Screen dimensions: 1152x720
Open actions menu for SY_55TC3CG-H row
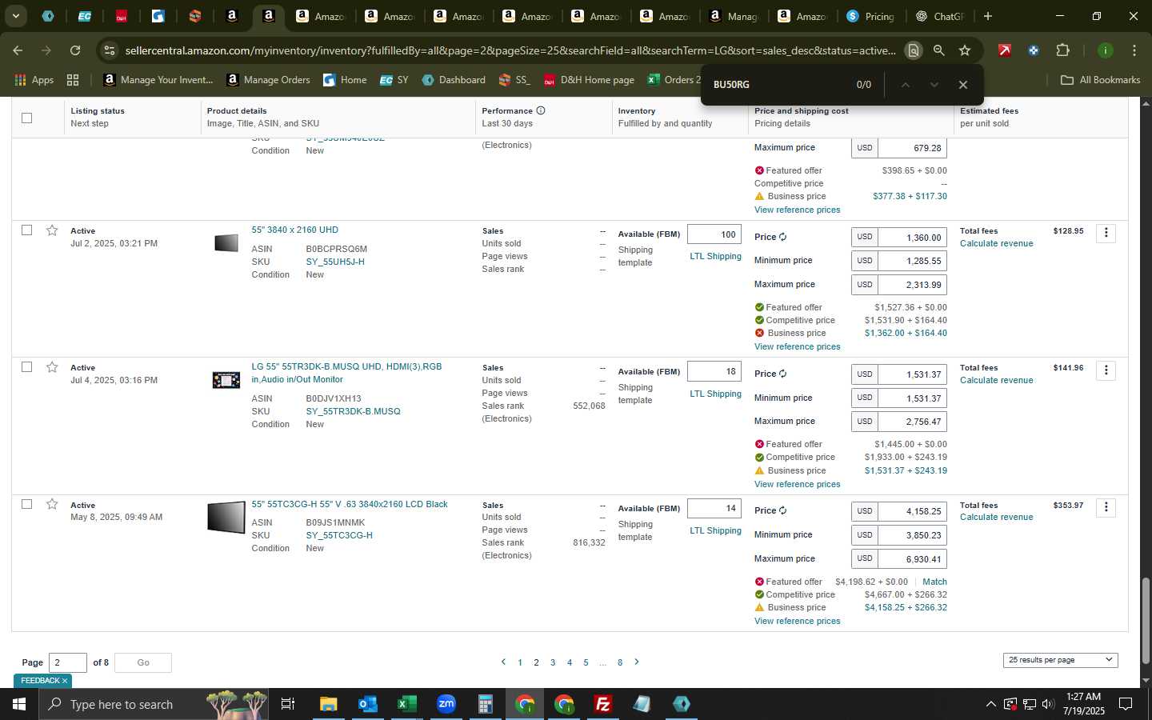coord(1106,507)
